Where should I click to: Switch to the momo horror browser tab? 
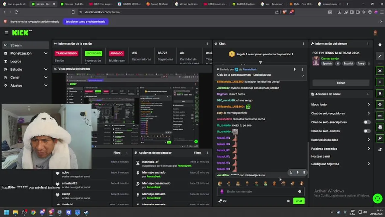[x=329, y=4]
